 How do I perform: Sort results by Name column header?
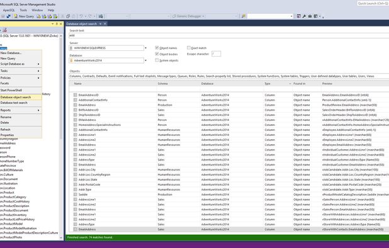coord(113,84)
